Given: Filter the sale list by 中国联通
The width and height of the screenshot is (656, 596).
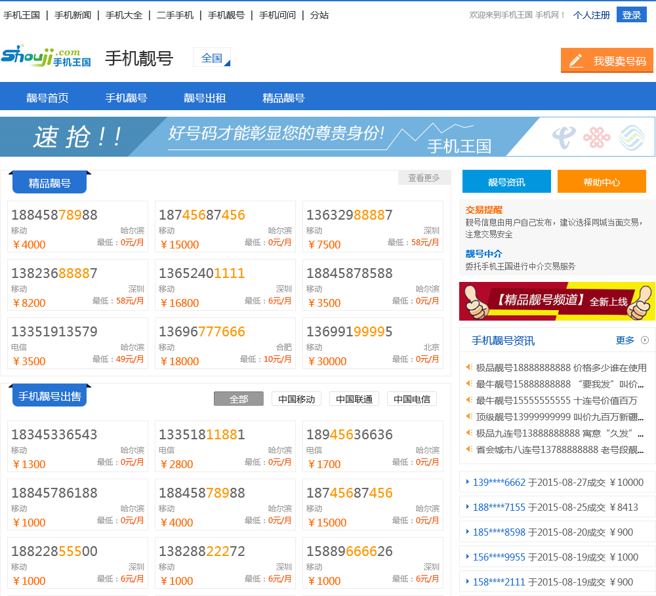Looking at the screenshot, I should 354,399.
